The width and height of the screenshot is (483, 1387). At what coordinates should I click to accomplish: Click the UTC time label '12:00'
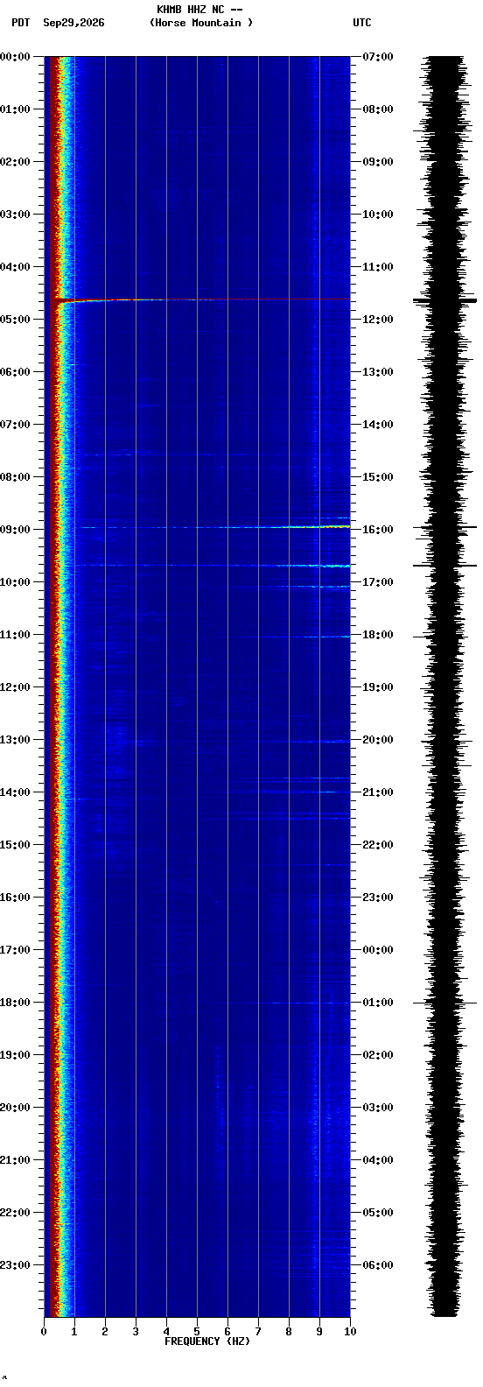[x=378, y=320]
